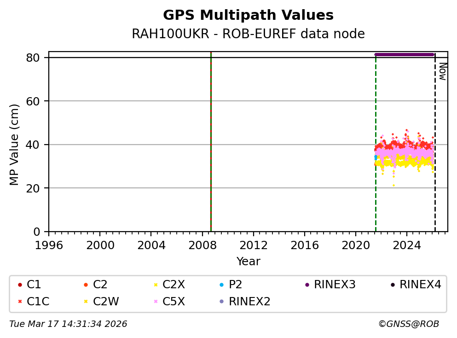The width and height of the screenshot is (457, 338).
Task: Click the purple RINEX3 bar at top
Action: [405, 54]
